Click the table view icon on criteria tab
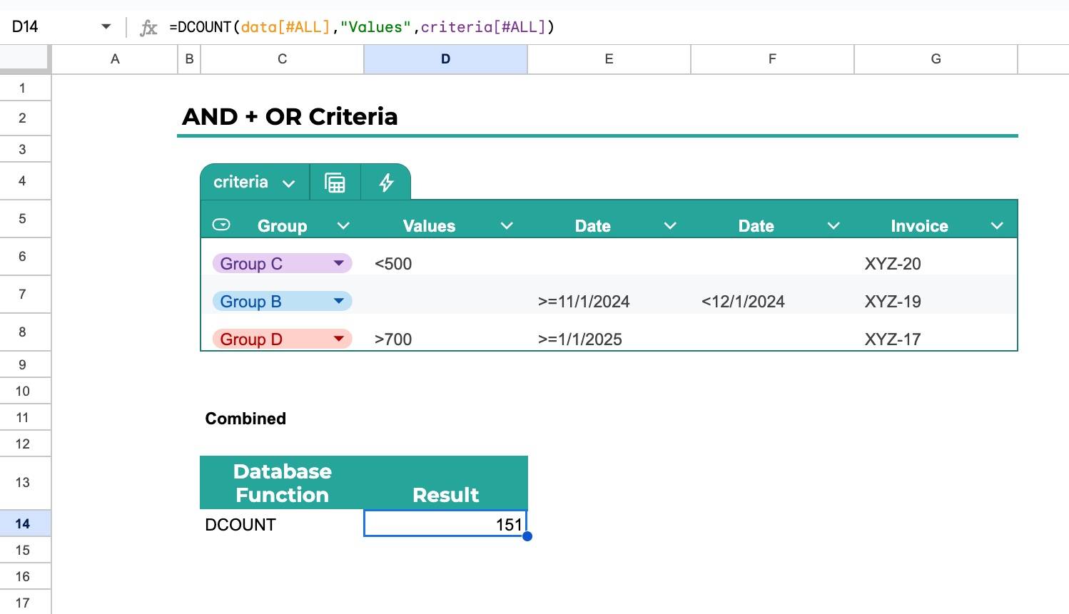This screenshot has width=1069, height=614. [335, 183]
